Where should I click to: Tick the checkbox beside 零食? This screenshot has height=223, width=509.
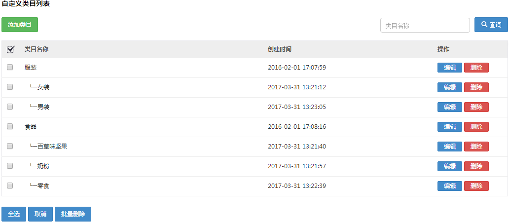click(x=10, y=186)
